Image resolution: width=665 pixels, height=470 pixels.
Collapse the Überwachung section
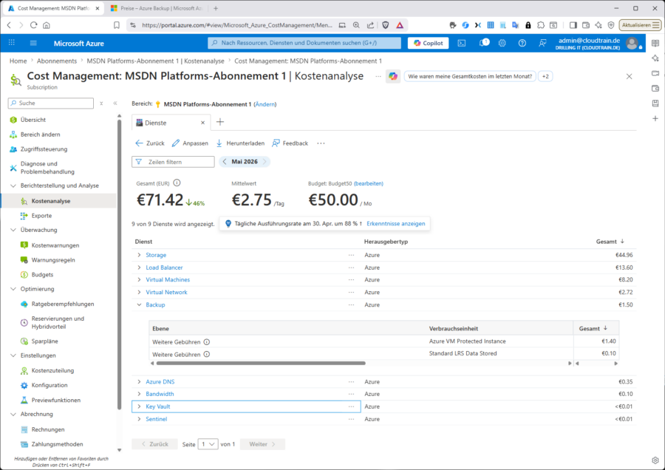pos(13,230)
